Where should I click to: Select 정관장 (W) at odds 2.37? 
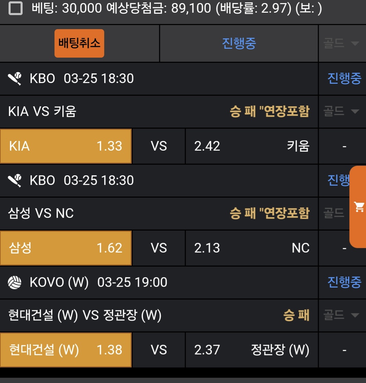[x=252, y=350]
